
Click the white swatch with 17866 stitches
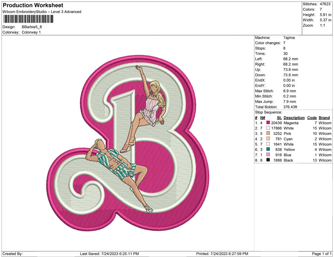point(268,128)
